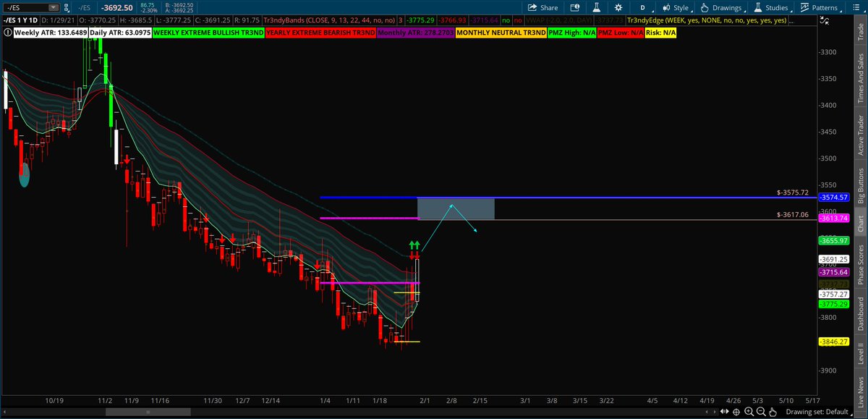Click the YEARLY EXTREME BEARISH TR3ND label

tap(319, 33)
